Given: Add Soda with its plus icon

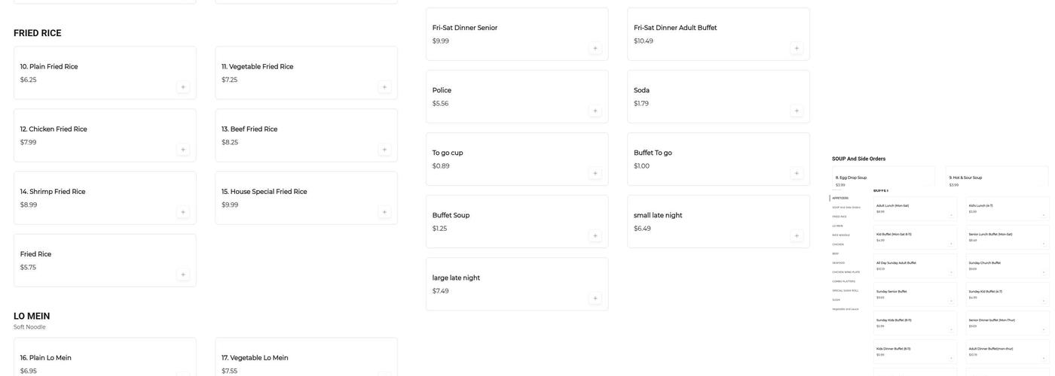Looking at the screenshot, I should click(797, 111).
